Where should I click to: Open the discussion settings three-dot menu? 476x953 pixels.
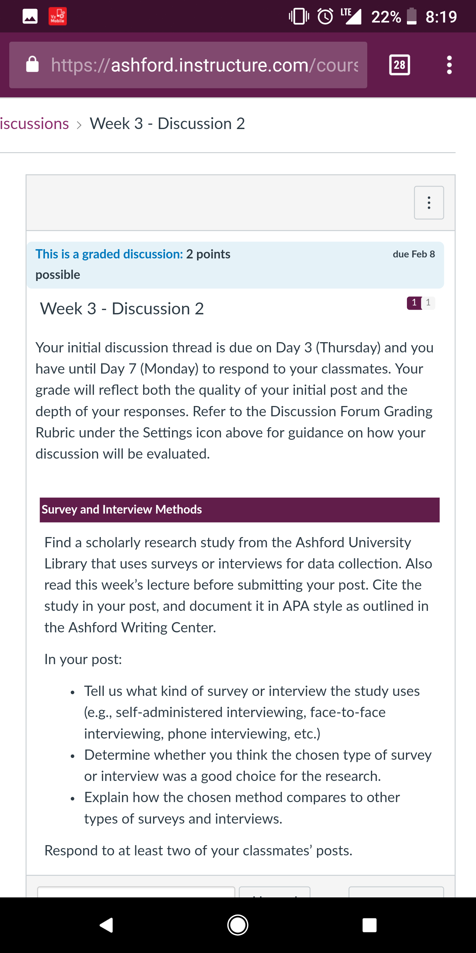coord(429,203)
